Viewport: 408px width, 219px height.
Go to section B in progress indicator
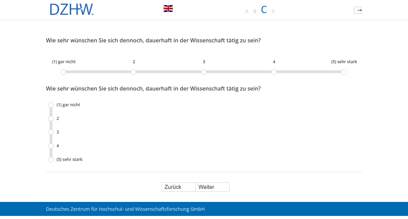255,11
